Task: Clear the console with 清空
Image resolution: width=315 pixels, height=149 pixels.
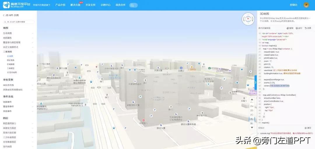Action: pyautogui.click(x=308, y=128)
